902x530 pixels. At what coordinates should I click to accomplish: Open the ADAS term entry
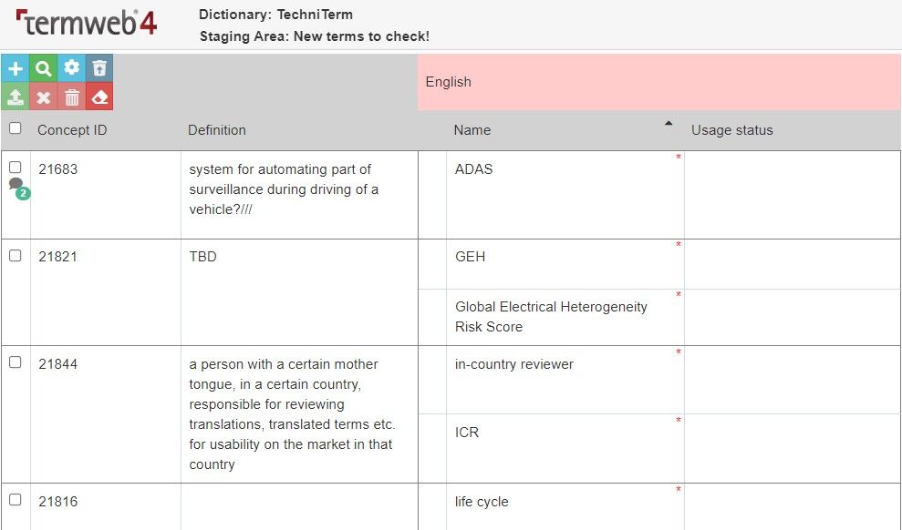pyautogui.click(x=474, y=169)
